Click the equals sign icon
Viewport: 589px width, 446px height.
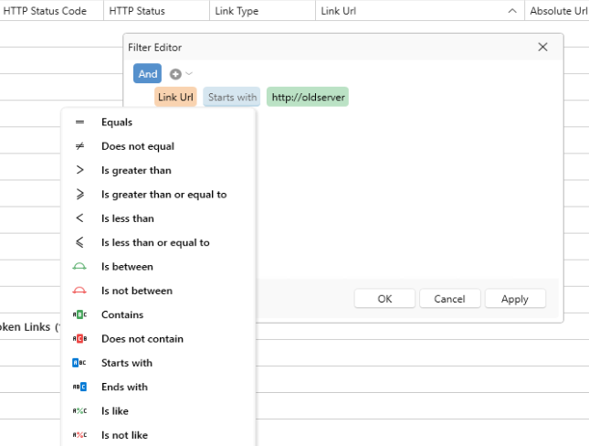point(79,122)
